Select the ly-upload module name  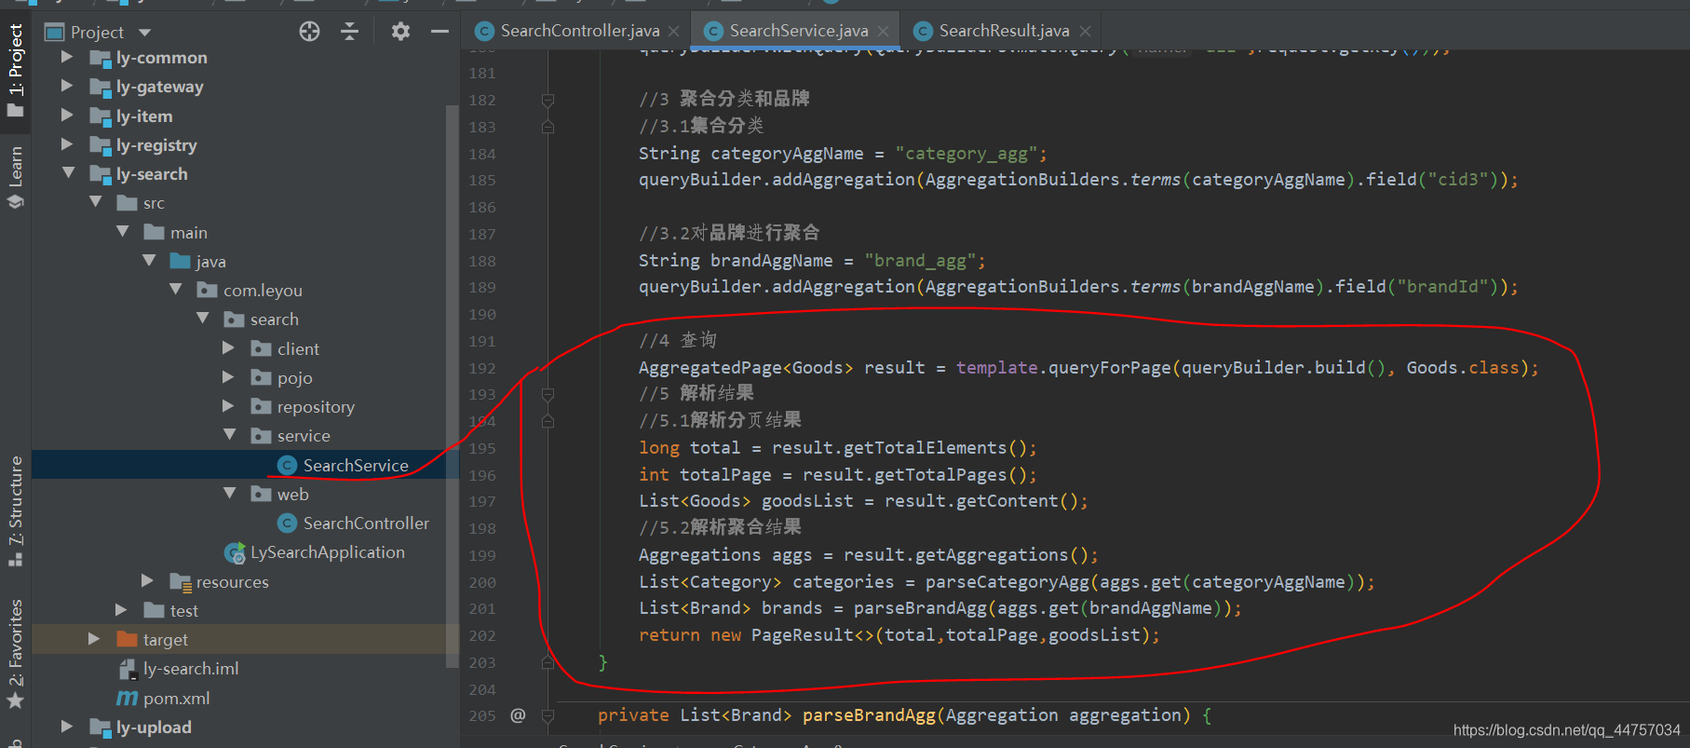point(154,728)
